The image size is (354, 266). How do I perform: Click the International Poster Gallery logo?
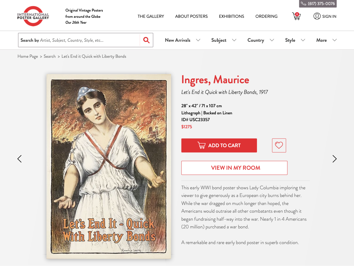pos(33,16)
